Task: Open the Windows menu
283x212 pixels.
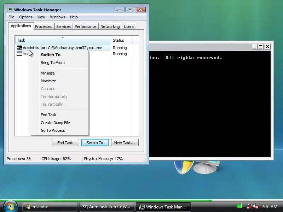Action: click(x=58, y=17)
